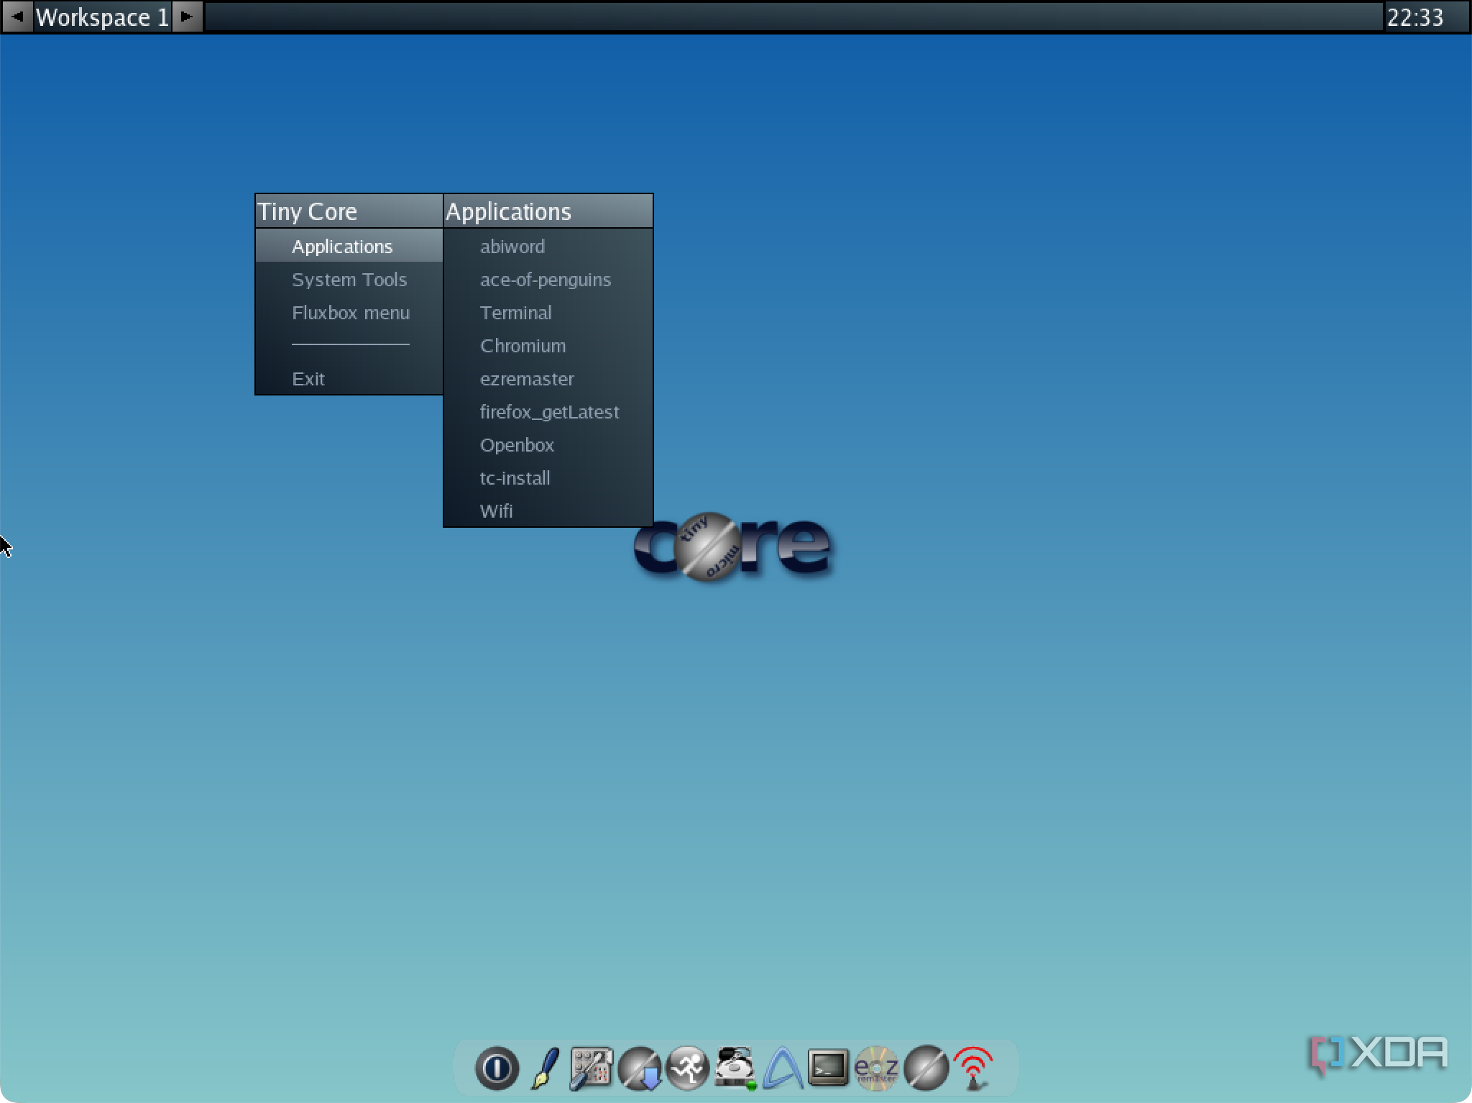1472x1103 pixels.
Task: Open Apps browser with the download-arrow icon
Action: coord(640,1068)
